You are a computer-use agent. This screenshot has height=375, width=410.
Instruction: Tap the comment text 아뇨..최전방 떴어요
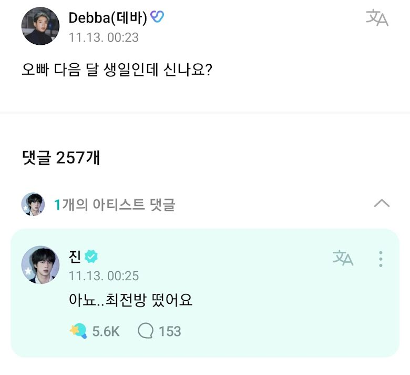click(130, 300)
